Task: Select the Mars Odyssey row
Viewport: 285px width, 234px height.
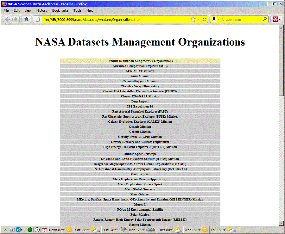Action: (140, 194)
